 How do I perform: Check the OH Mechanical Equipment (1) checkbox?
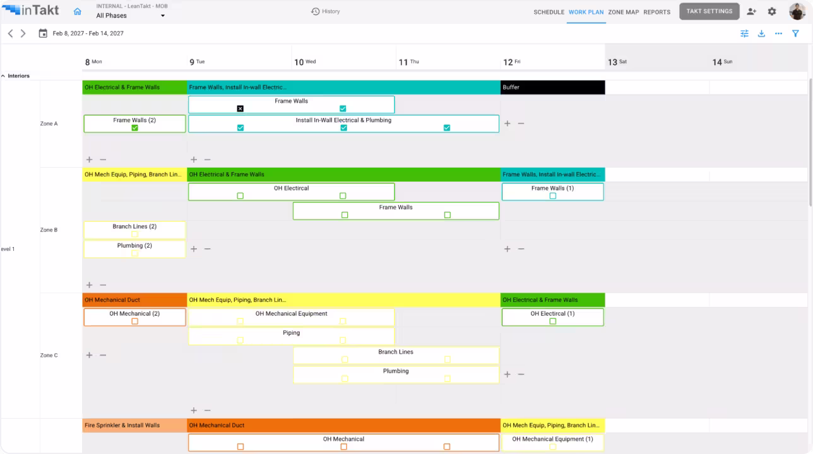(552, 447)
